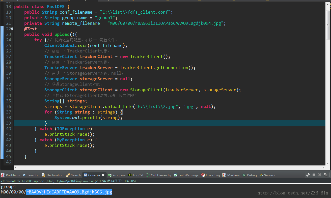This screenshot has height=198, width=331.
Task: Switch to the Problems tab
Action: (x=11, y=175)
